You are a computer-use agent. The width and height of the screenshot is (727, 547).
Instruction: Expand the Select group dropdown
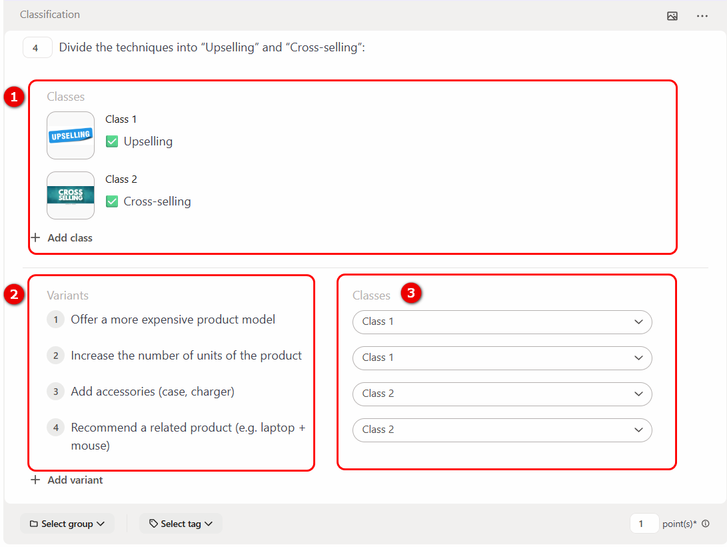pos(67,524)
